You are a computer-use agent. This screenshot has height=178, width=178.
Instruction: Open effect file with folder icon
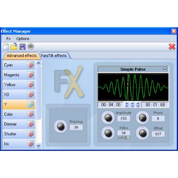[x=14, y=47]
